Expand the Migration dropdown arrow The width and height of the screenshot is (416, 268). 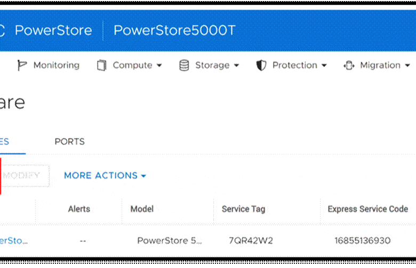pyautogui.click(x=407, y=66)
